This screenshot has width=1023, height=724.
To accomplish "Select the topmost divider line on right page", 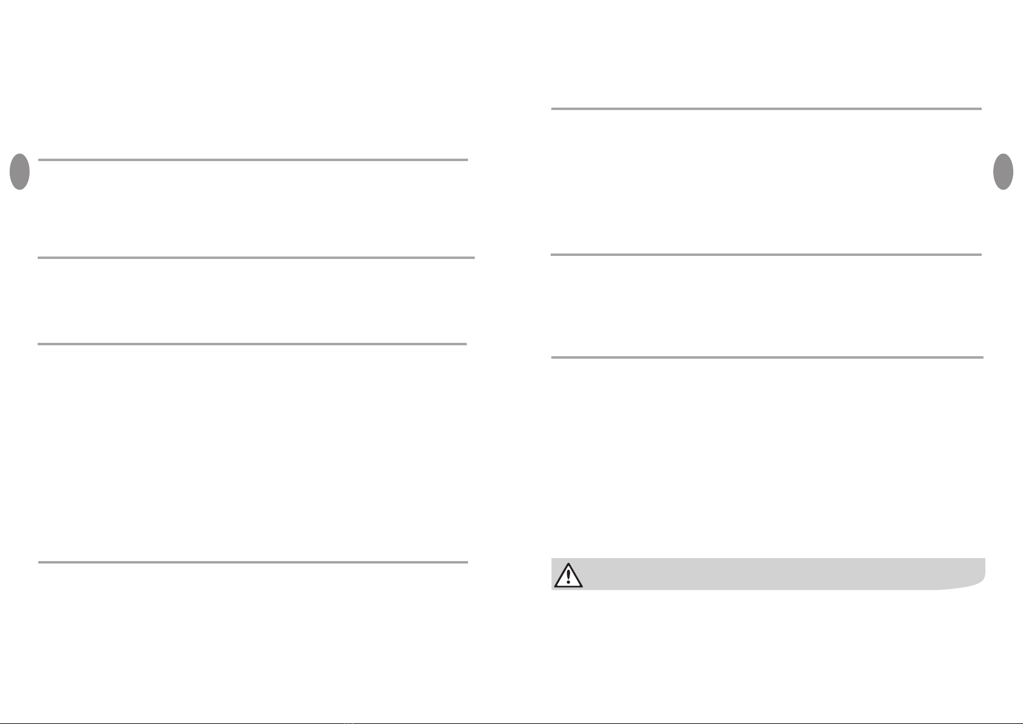I will pos(766,109).
